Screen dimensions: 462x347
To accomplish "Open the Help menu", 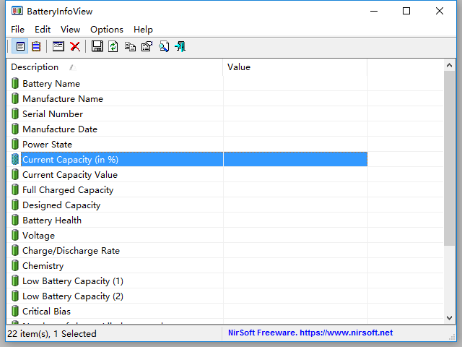I will tap(143, 30).
